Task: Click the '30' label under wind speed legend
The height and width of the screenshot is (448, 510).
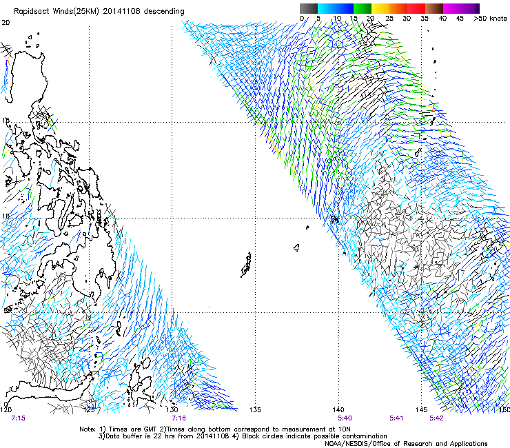Action: pyautogui.click(x=407, y=19)
